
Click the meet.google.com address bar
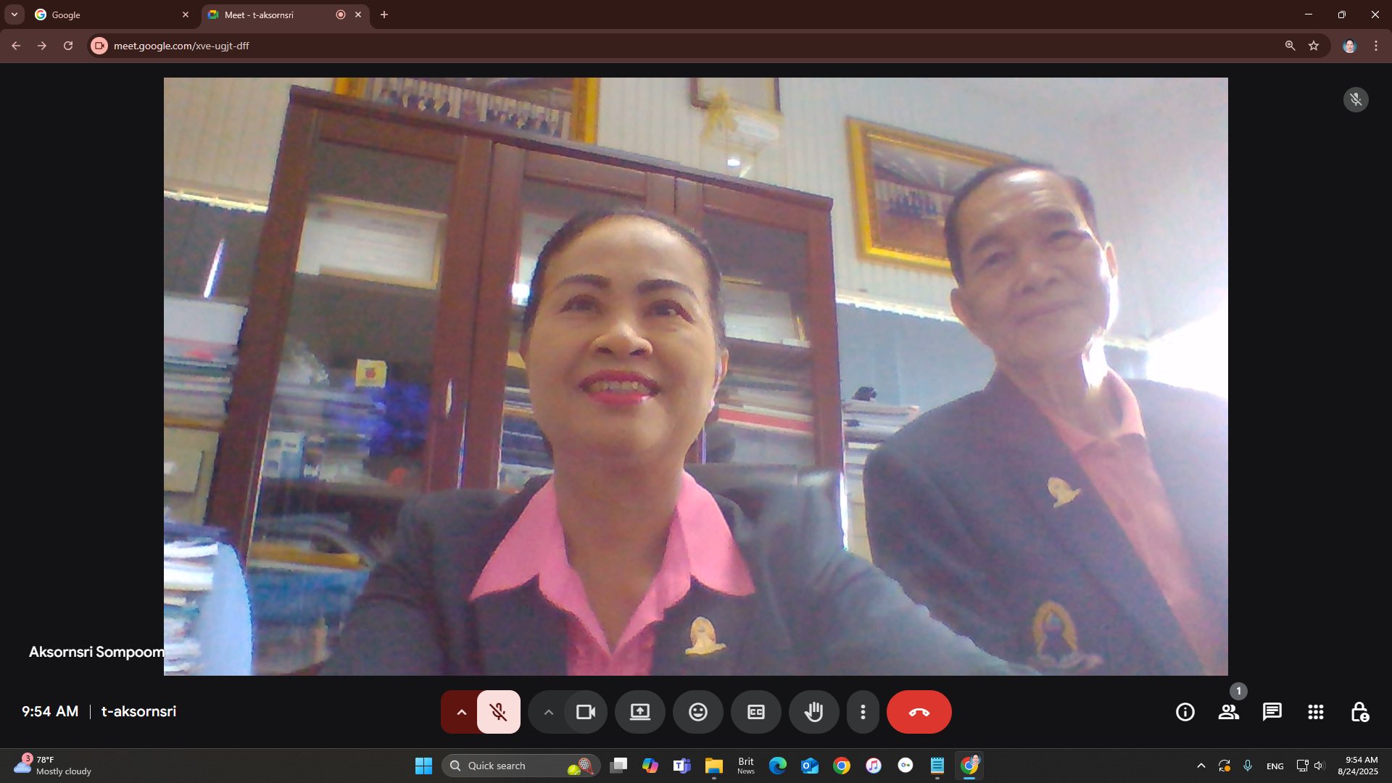pos(652,46)
